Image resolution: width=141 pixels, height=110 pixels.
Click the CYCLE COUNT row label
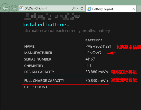coord(36,87)
